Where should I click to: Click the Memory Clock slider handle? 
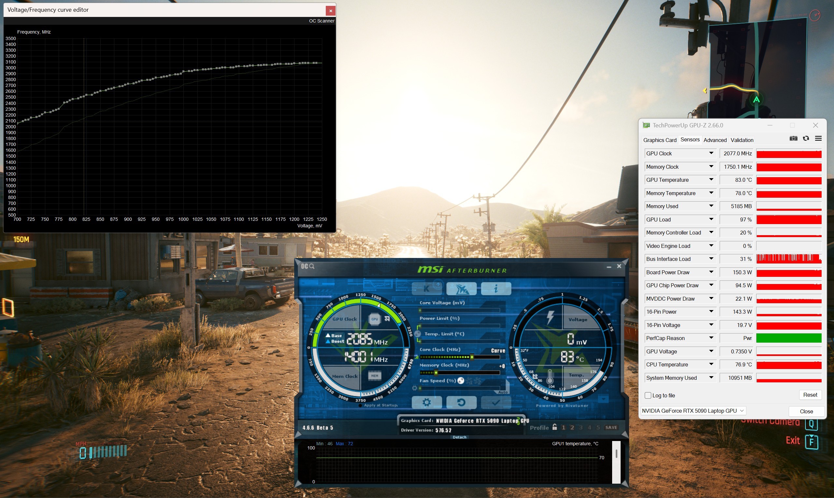click(436, 373)
